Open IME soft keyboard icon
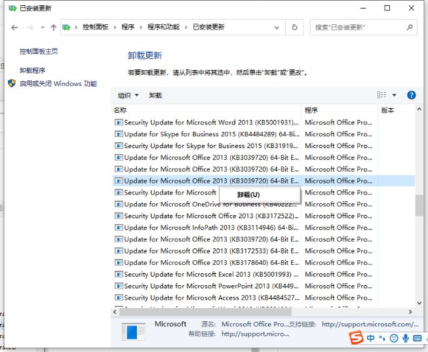This screenshot has width=428, height=352. coord(417,338)
